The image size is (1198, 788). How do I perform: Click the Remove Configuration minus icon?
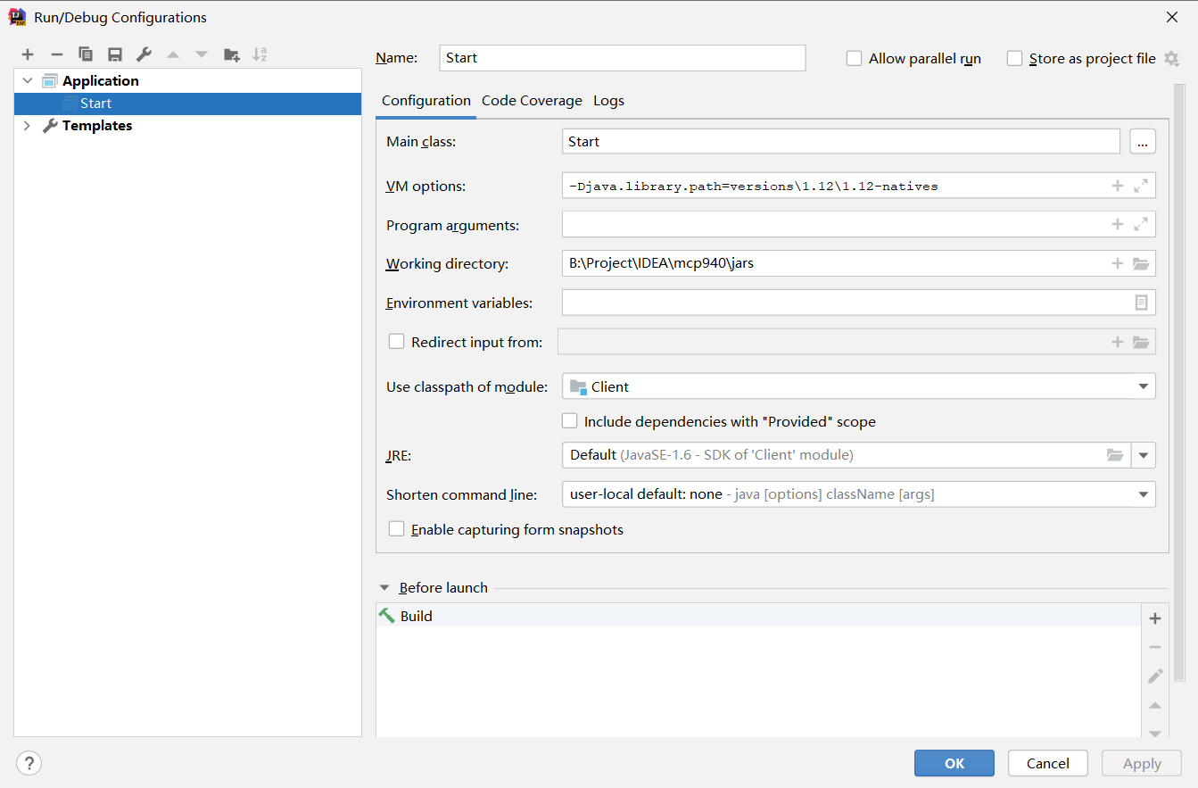point(56,55)
